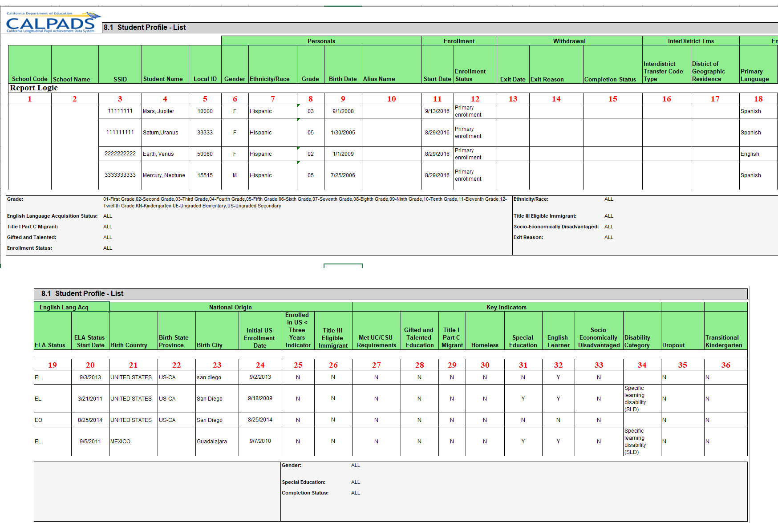Select the National Origin group header
Image resolution: width=778 pixels, height=523 pixels.
click(x=231, y=307)
